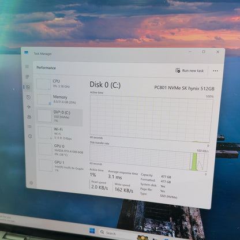Select Memory in the performance list
Viewport: 240px width, 240px height.
click(59, 99)
